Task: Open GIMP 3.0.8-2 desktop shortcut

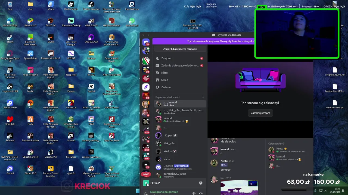Action: click(91, 22)
